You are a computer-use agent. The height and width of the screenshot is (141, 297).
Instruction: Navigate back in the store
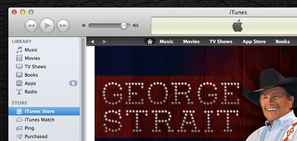click(x=92, y=41)
